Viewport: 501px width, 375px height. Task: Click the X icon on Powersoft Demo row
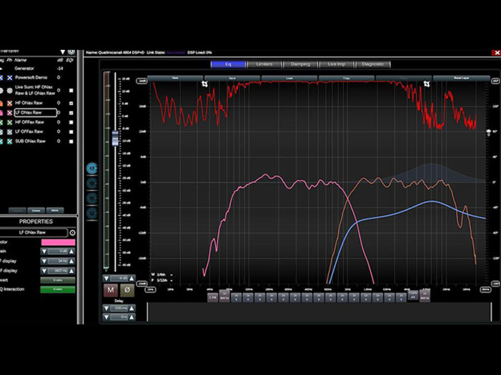10,77
